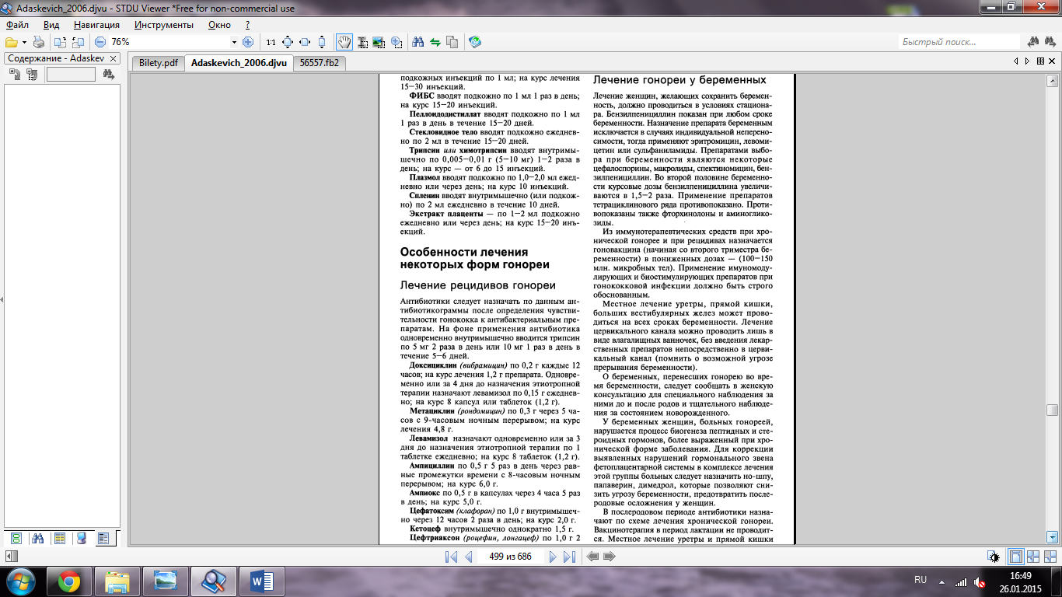
Task: Click the 499 из 686 page number field
Action: coord(510,557)
